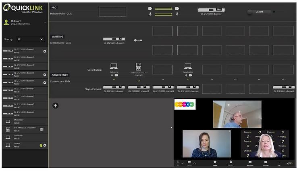Viewport: 297px width, 171px height.
Task: Click the camera icon in the PRO room
Action: (150, 8)
